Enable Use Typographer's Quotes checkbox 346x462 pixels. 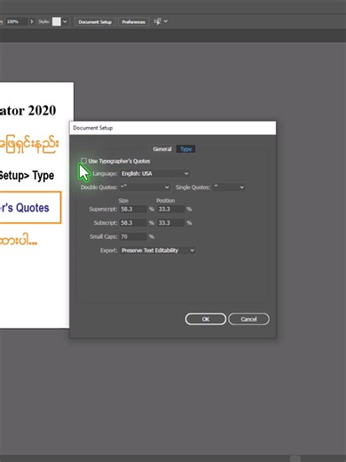84,161
